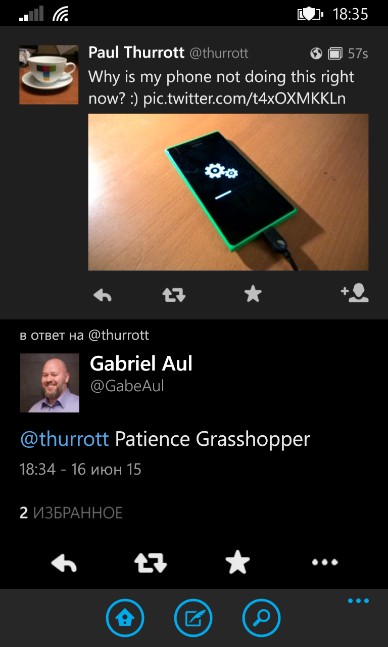Open more options for Gabriel Aul's tweet
The width and height of the screenshot is (388, 647).
pyautogui.click(x=325, y=562)
